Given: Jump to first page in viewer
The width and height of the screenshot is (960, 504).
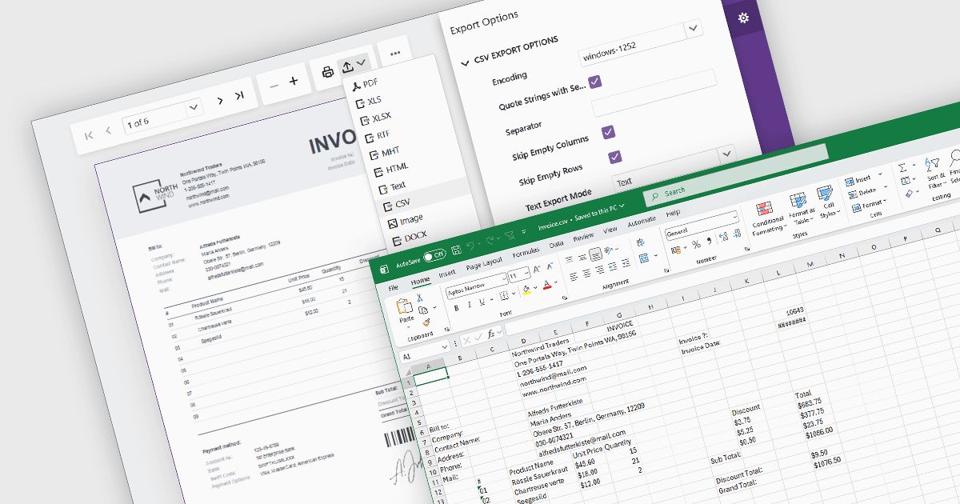Looking at the screenshot, I should (x=89, y=135).
